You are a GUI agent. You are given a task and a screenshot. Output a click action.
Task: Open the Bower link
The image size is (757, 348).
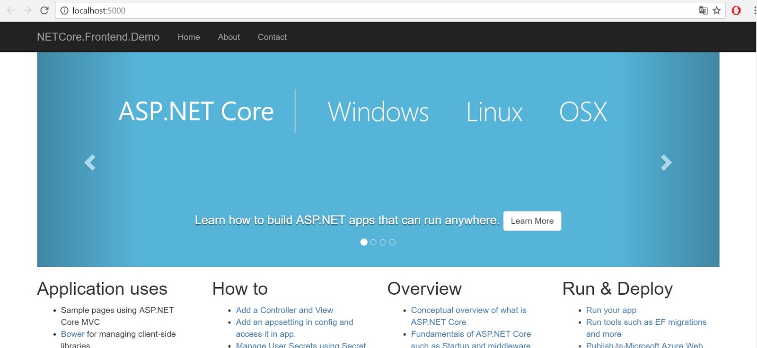coord(72,334)
